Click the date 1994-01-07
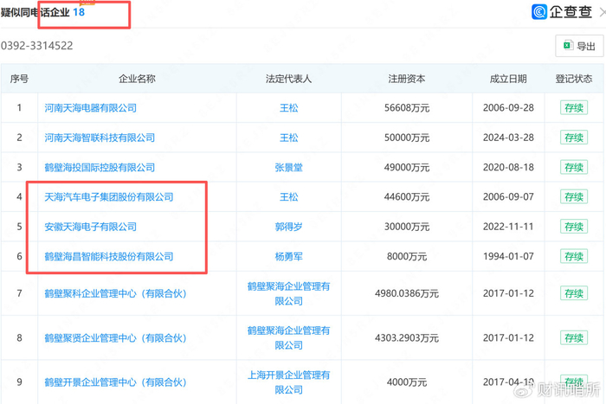Viewport: 606px width, 404px height. 508,256
